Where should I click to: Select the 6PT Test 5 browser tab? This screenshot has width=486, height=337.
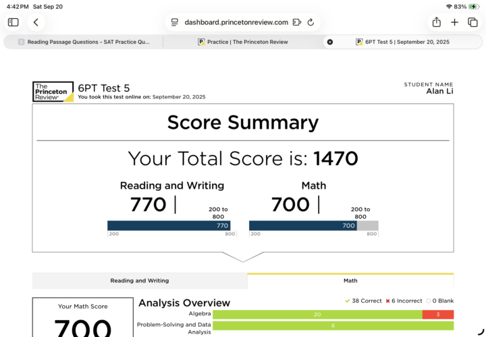pos(402,42)
